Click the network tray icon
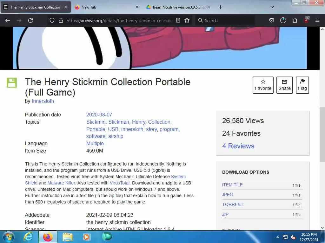 285,237
